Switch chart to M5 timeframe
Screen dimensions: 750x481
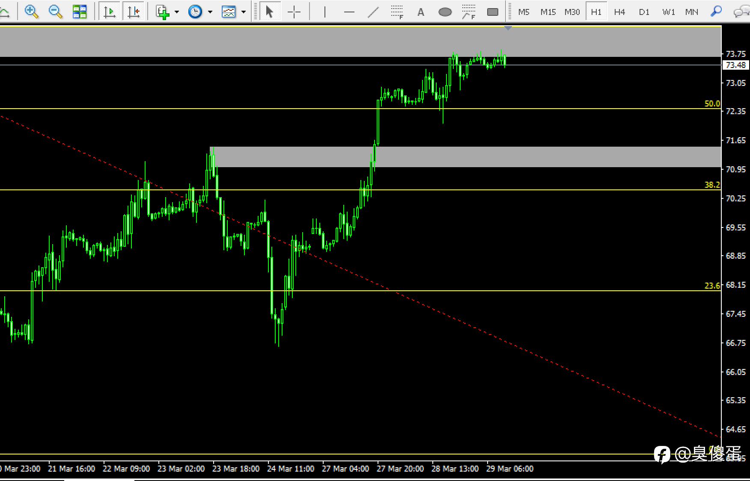(524, 12)
